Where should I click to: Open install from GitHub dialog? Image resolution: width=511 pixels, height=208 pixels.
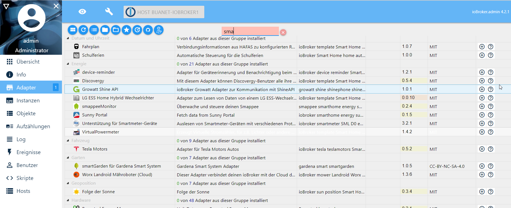148,30
